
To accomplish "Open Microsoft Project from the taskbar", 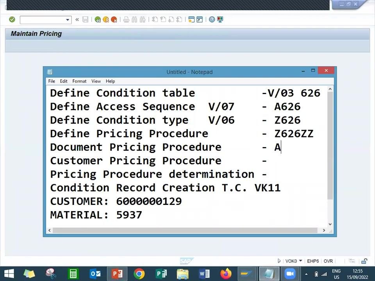I will [161, 274].
